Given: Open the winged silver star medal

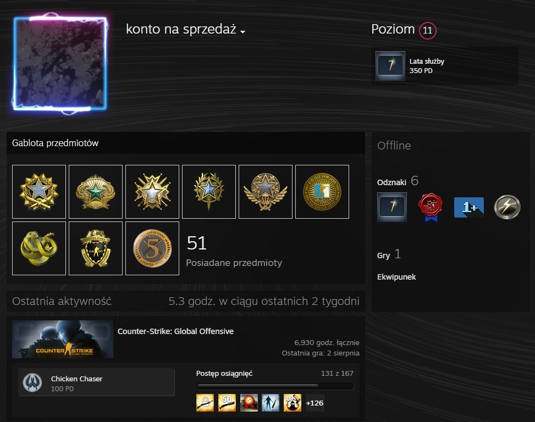Looking at the screenshot, I should point(266,192).
